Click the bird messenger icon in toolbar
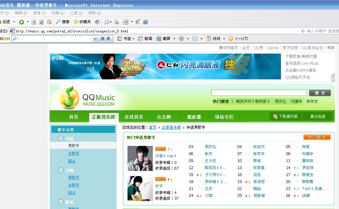339x209 pixels. point(138,22)
